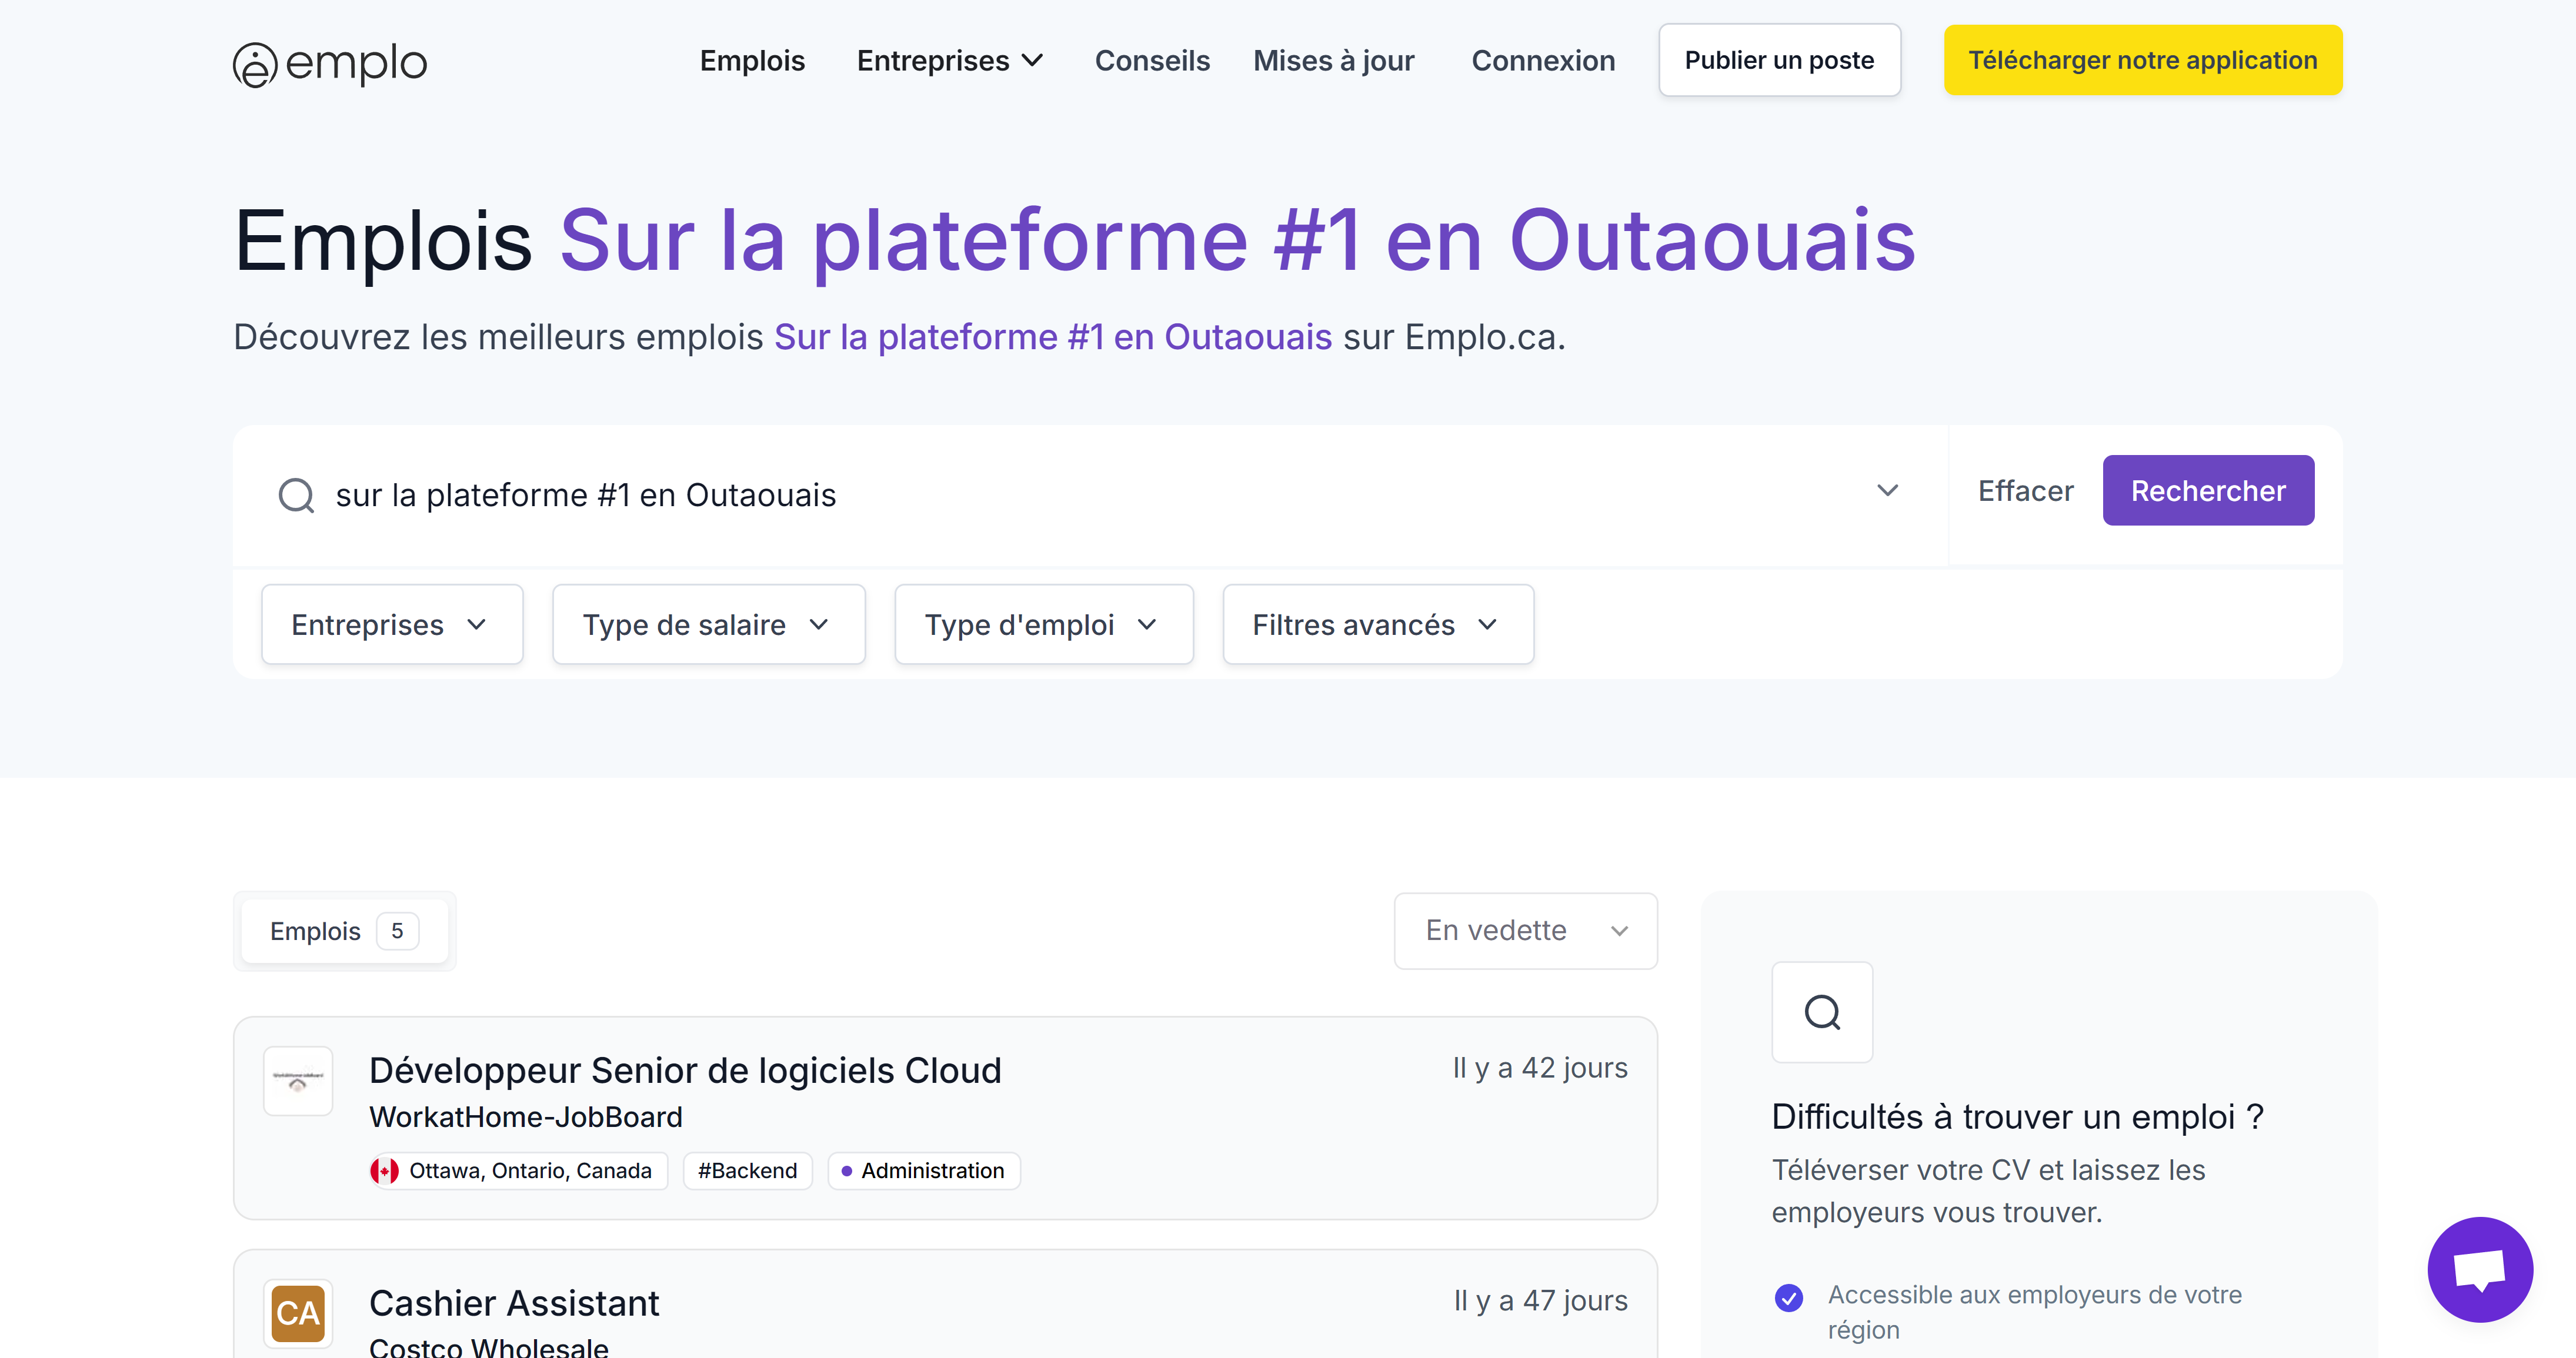
Task: Click the Canada flag icon beside Ottawa
Action: click(x=384, y=1171)
